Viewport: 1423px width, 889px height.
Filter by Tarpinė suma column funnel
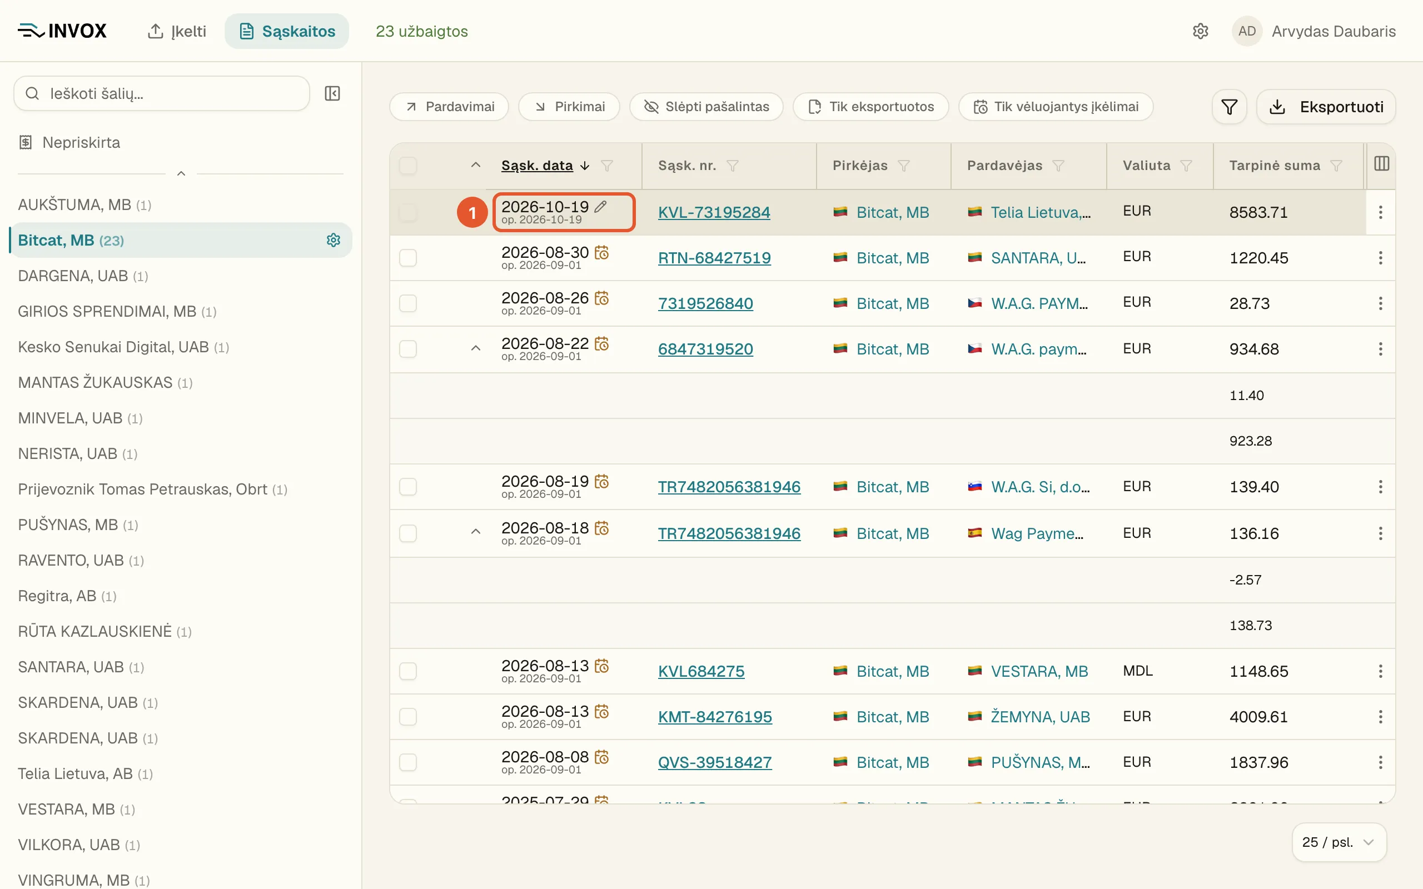(x=1336, y=166)
